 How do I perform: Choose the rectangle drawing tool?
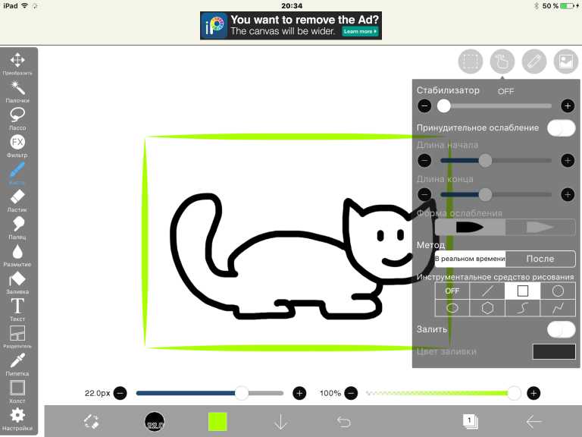[x=523, y=291]
